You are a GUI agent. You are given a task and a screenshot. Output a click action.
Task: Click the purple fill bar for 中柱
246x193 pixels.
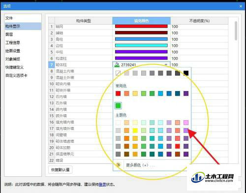[x=141, y=52]
